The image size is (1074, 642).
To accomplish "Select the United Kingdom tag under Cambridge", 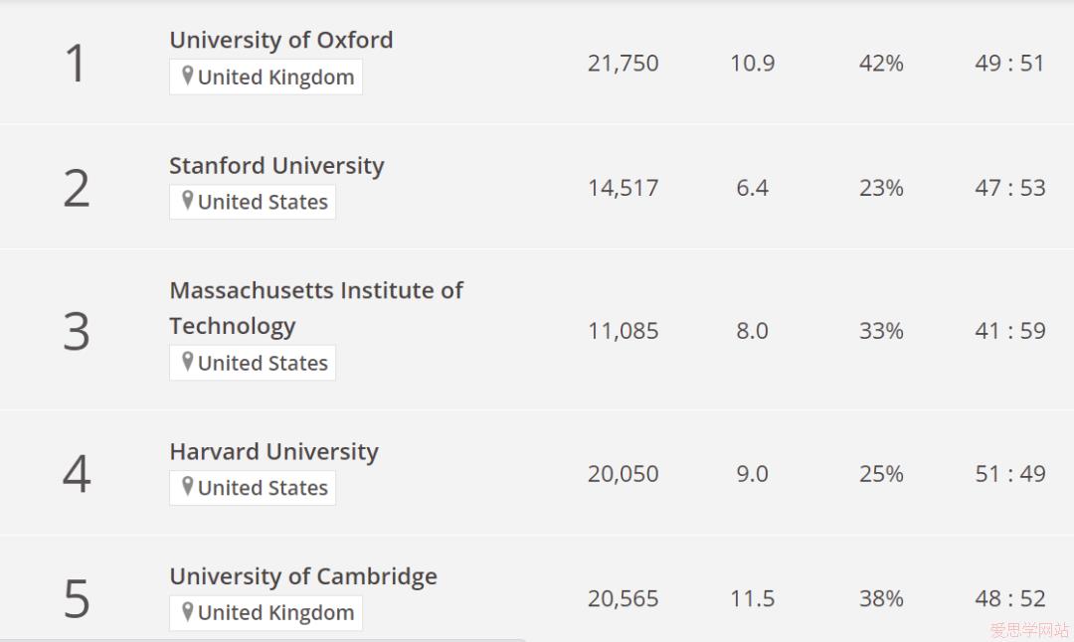I will tap(266, 612).
